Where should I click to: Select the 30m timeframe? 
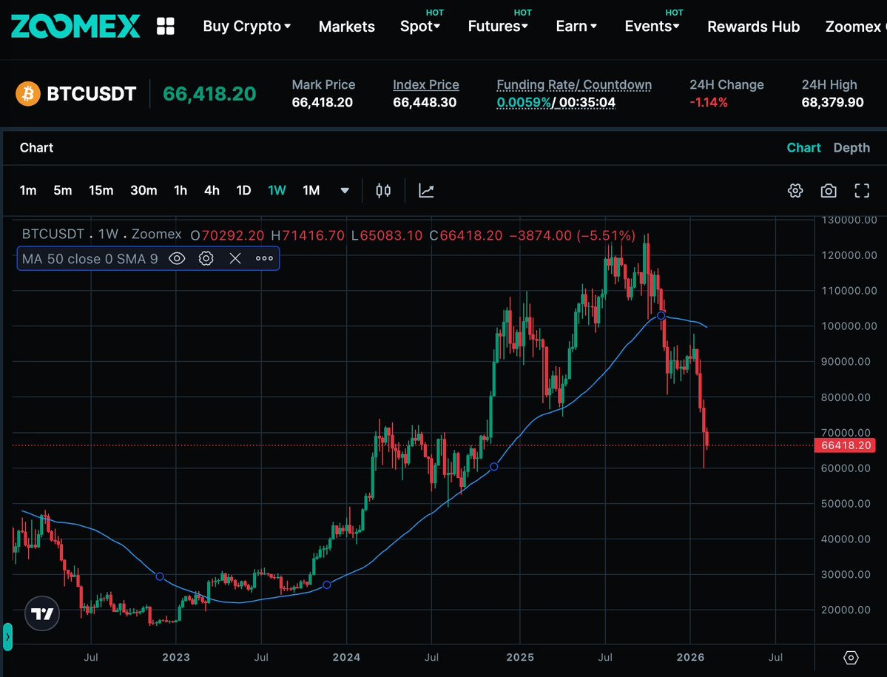click(144, 191)
